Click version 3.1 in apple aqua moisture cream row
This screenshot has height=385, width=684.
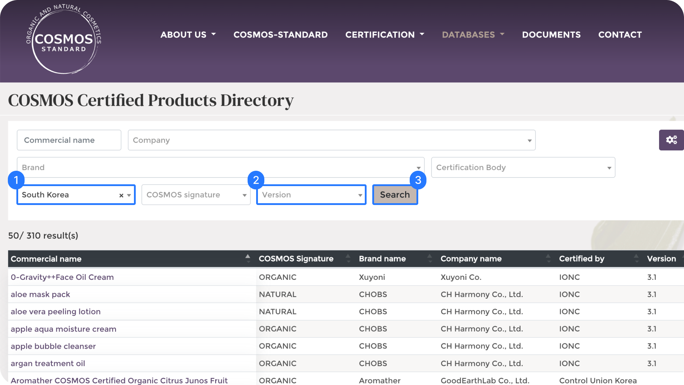point(652,329)
